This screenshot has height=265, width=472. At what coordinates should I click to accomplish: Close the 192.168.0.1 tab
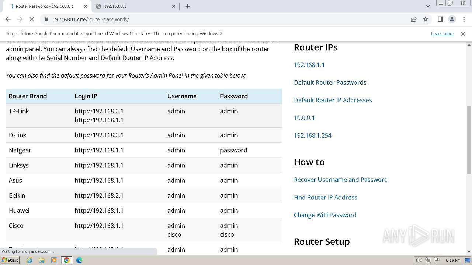pyautogui.click(x=174, y=6)
